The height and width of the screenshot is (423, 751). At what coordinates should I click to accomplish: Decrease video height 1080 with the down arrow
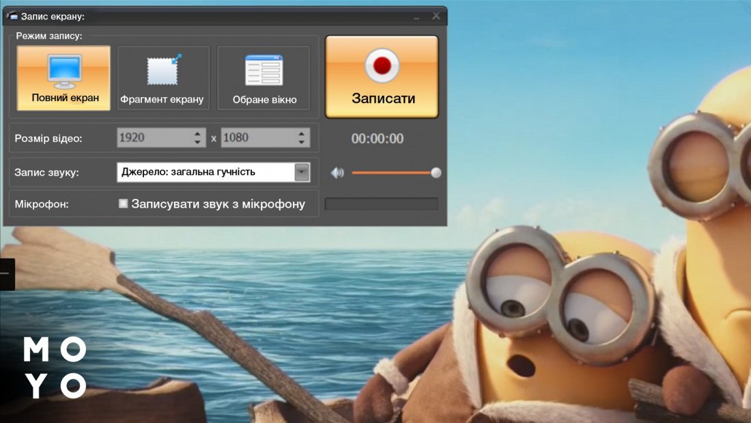pyautogui.click(x=301, y=142)
